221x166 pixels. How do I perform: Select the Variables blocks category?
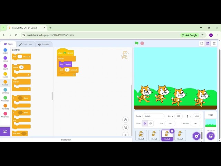tap(5, 107)
